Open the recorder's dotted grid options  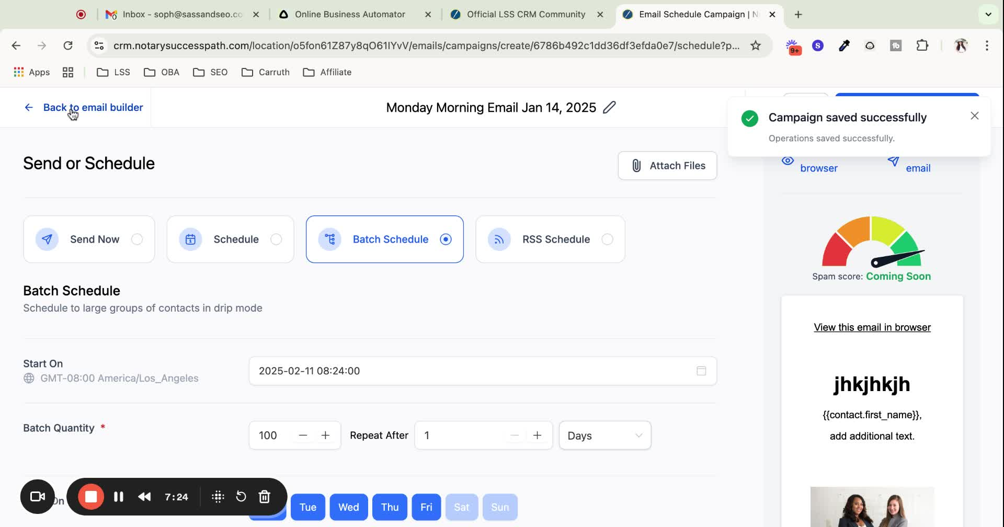tap(218, 497)
